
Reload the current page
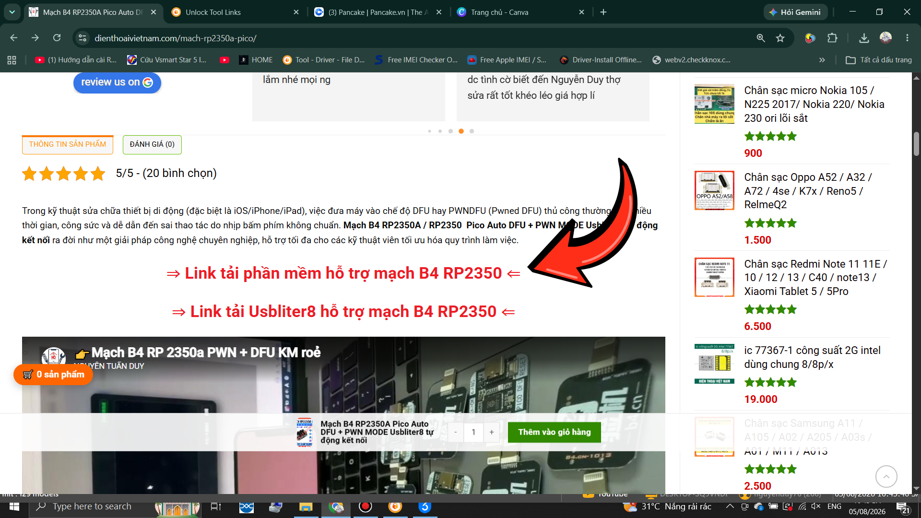[57, 38]
